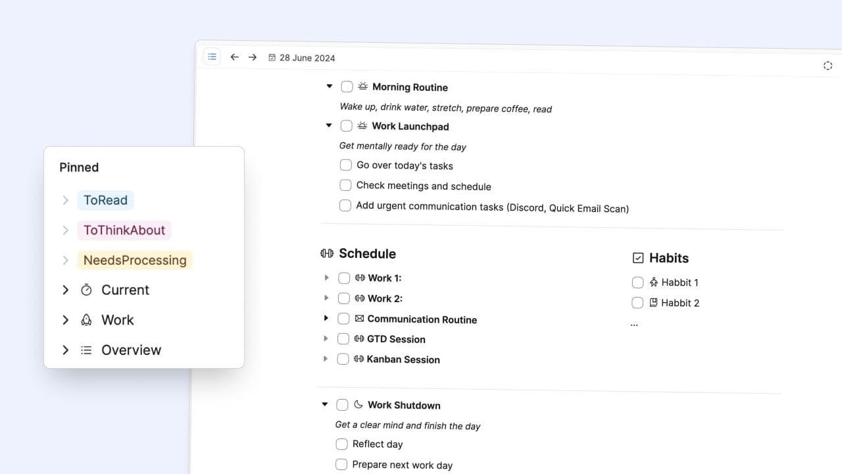Open the NeedsProcessing tag
This screenshot has width=842, height=474.
point(135,260)
